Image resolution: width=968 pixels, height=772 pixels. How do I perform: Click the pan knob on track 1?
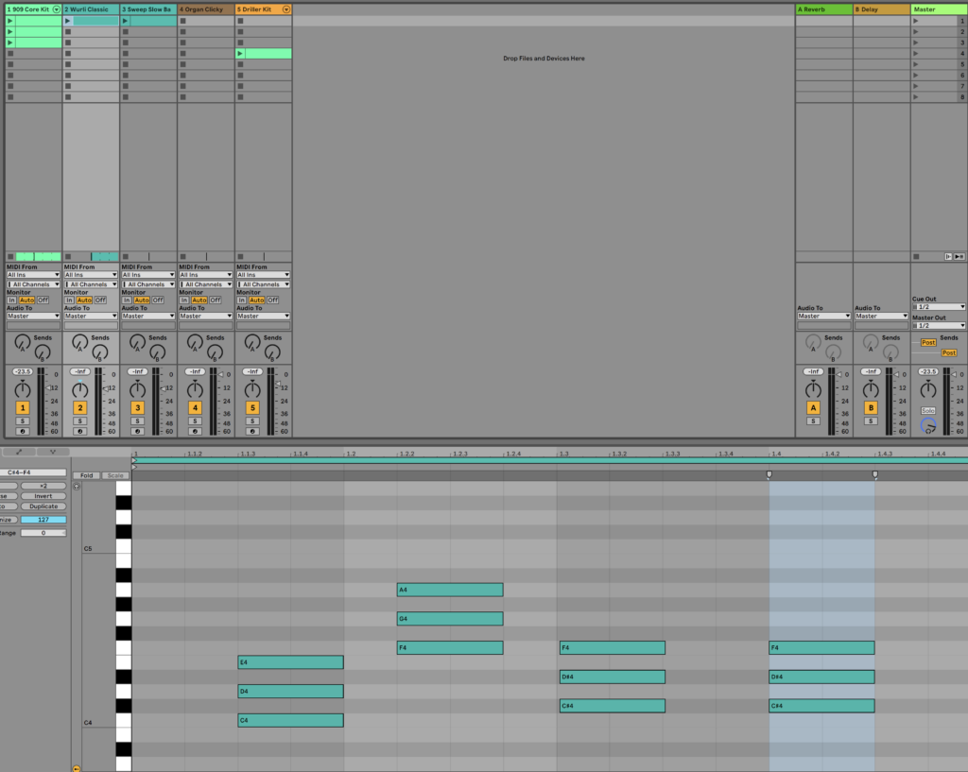[23, 389]
